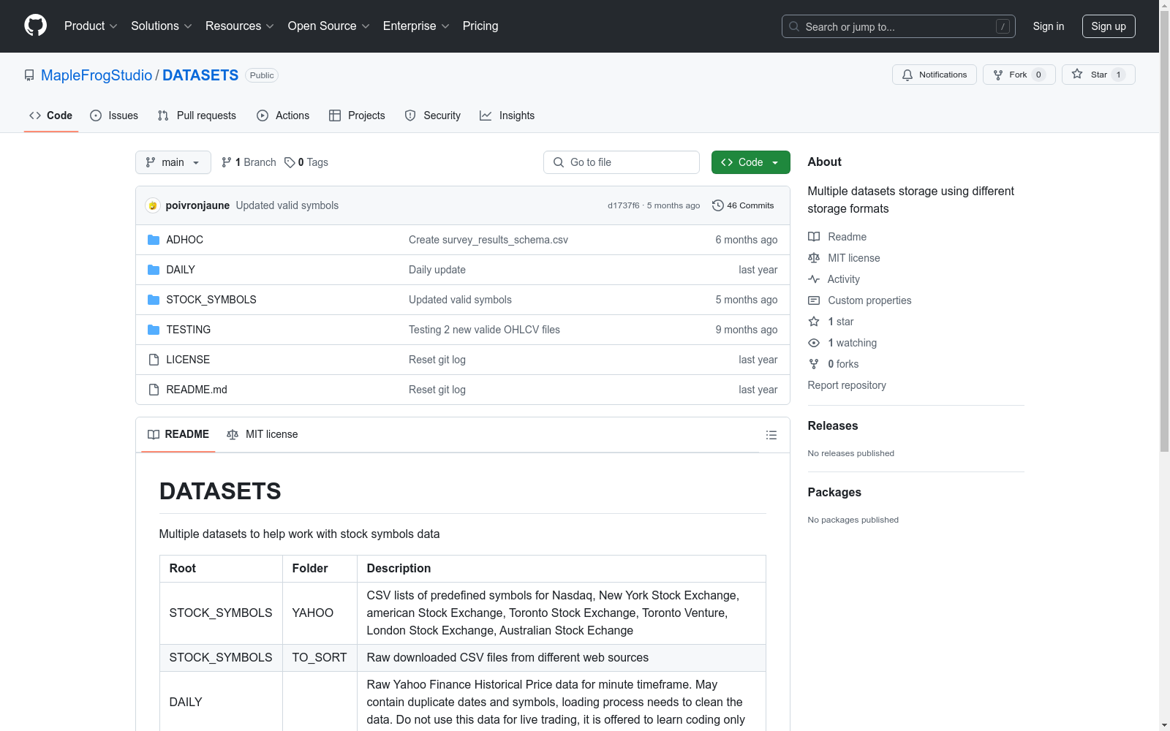Switch to the Issues tab
1170x731 pixels.
click(114, 115)
